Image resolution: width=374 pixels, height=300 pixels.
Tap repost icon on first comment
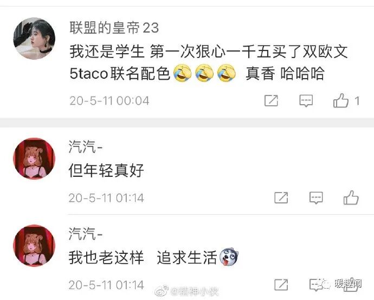271,100
